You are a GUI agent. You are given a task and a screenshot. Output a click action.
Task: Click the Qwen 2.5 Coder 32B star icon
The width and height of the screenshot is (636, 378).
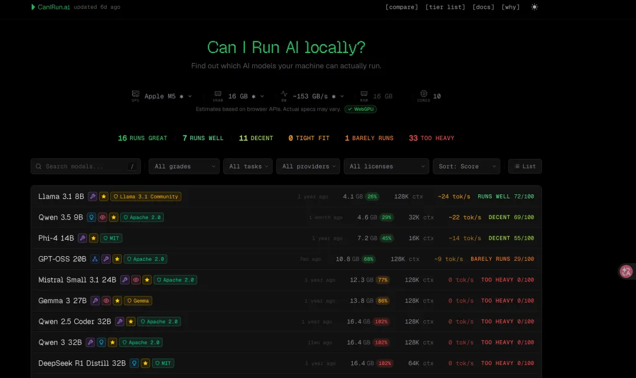(x=131, y=321)
